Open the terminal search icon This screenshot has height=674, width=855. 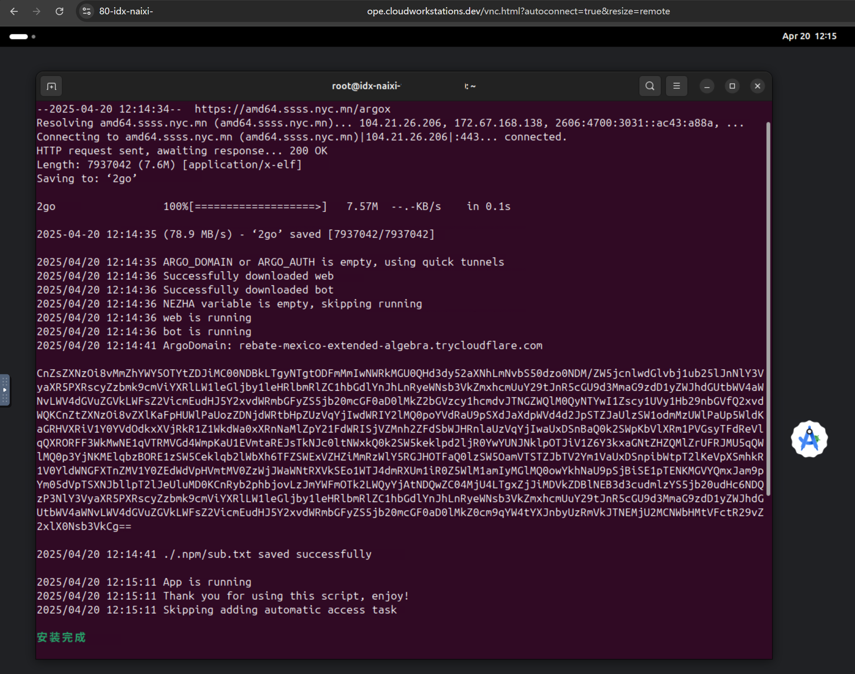tap(650, 86)
